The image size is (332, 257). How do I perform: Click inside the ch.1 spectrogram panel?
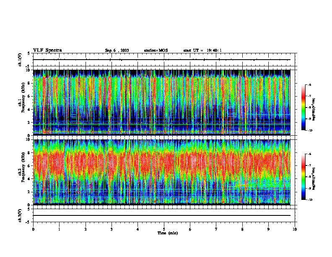coord(162,102)
